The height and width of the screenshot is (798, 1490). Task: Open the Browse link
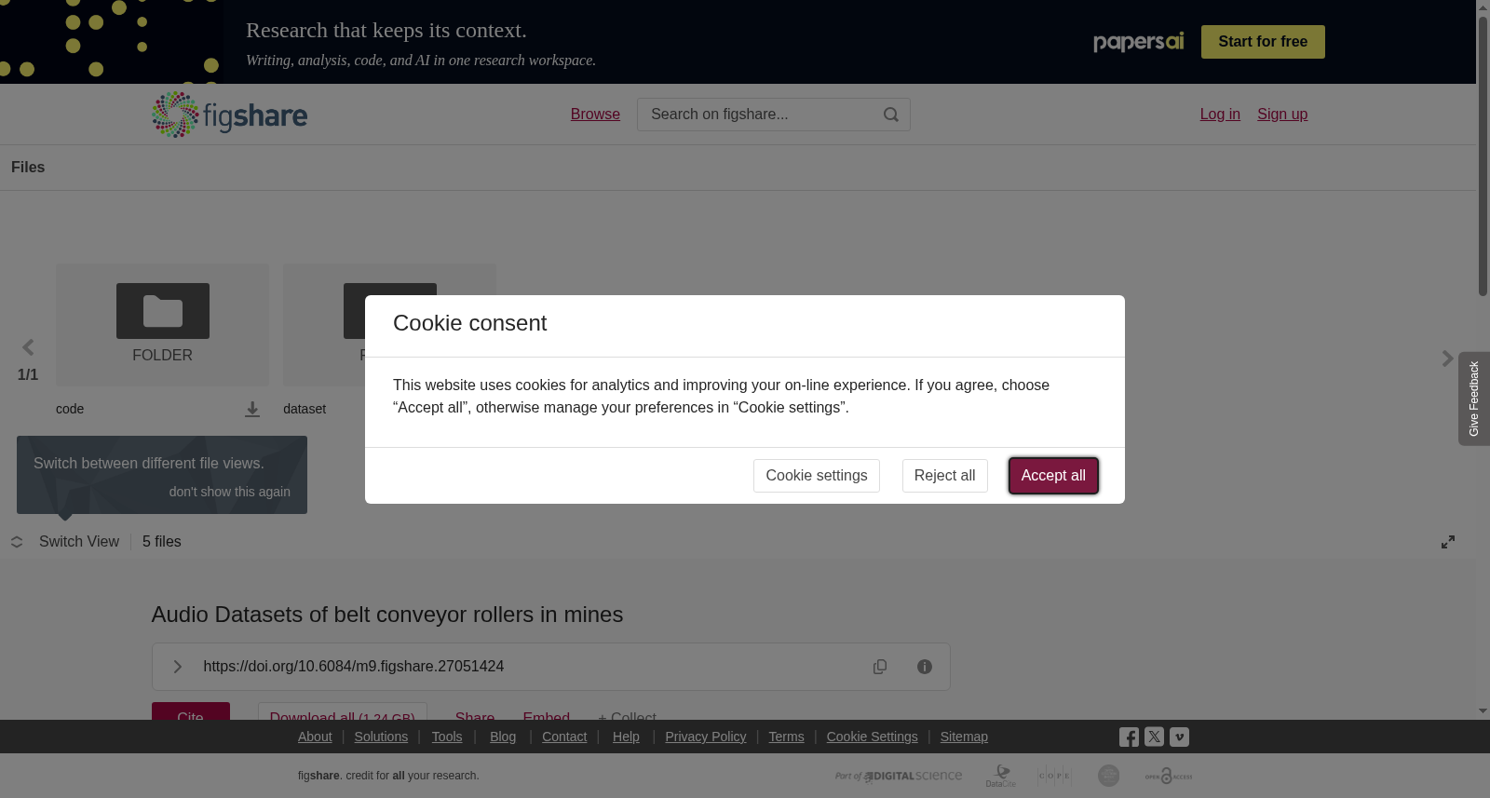595,114
